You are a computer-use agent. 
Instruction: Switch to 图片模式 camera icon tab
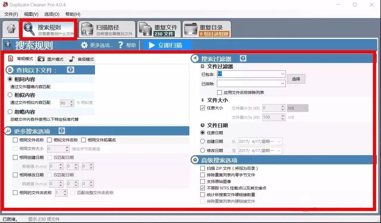[x=41, y=59]
